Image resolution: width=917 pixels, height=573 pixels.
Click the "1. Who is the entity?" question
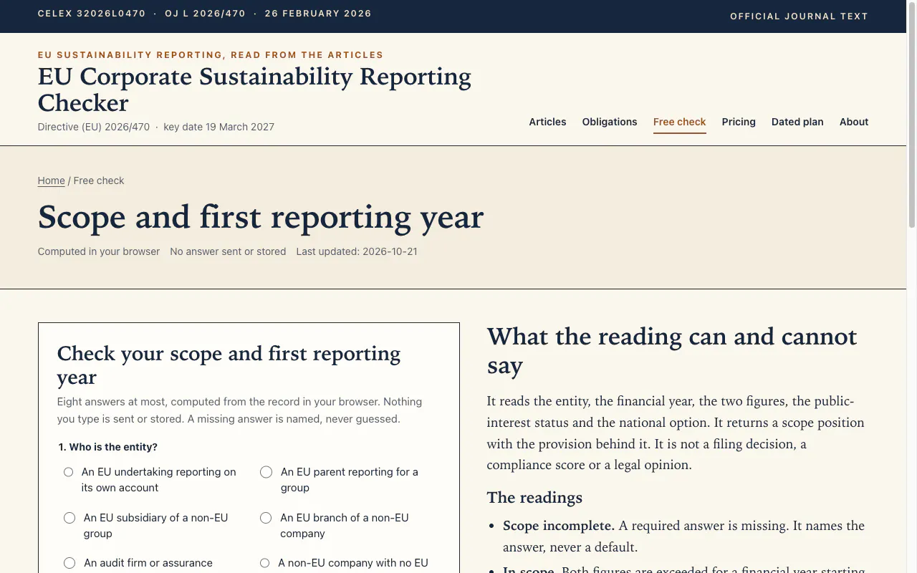click(108, 447)
